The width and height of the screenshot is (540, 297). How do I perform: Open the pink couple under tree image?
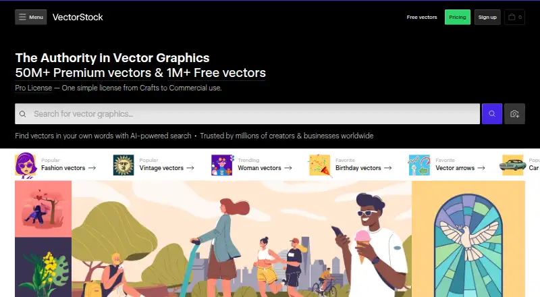coord(43,209)
